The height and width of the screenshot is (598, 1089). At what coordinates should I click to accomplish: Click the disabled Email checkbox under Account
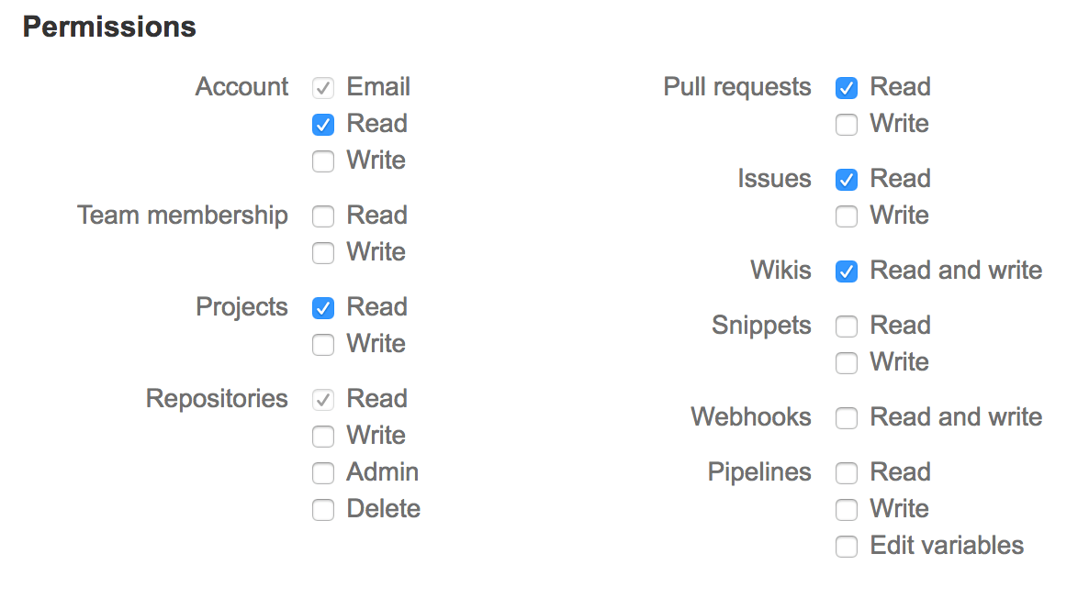323,88
